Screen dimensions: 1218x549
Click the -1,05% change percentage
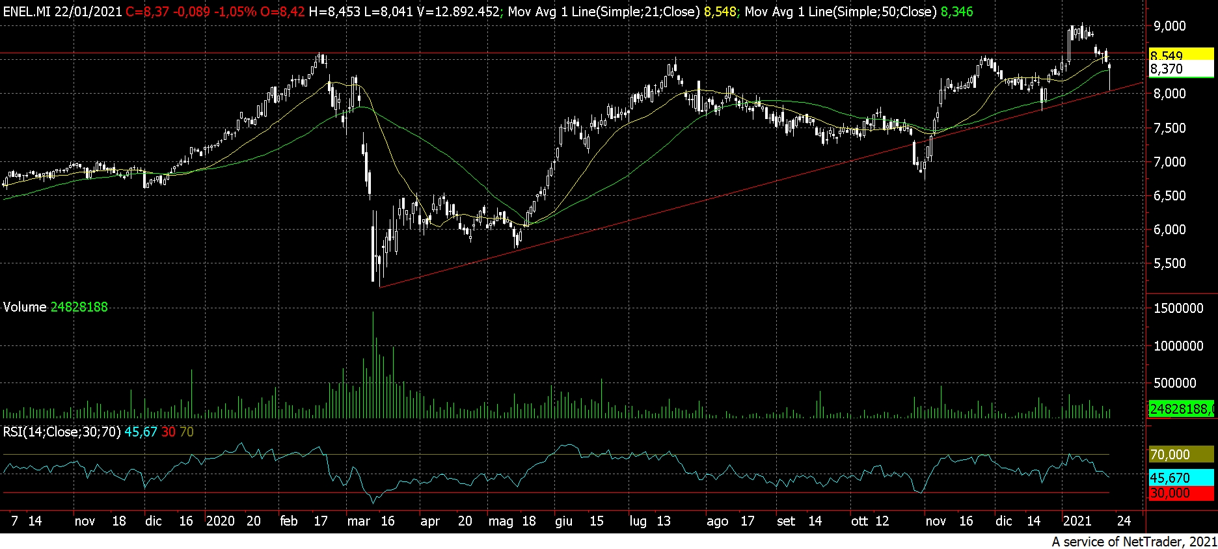pyautogui.click(x=235, y=11)
